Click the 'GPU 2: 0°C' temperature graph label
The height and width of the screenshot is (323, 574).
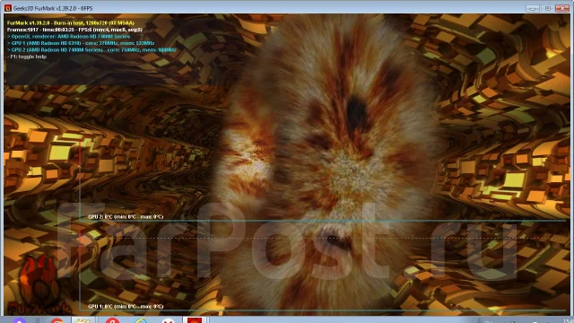pos(126,217)
